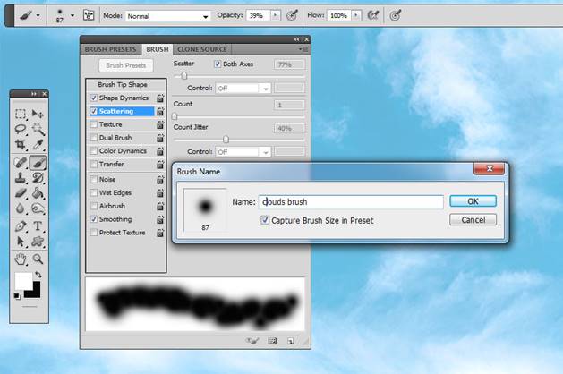This screenshot has width=563, height=374.
Task: Open the Brush Preset picker arrow
Action: click(x=73, y=15)
